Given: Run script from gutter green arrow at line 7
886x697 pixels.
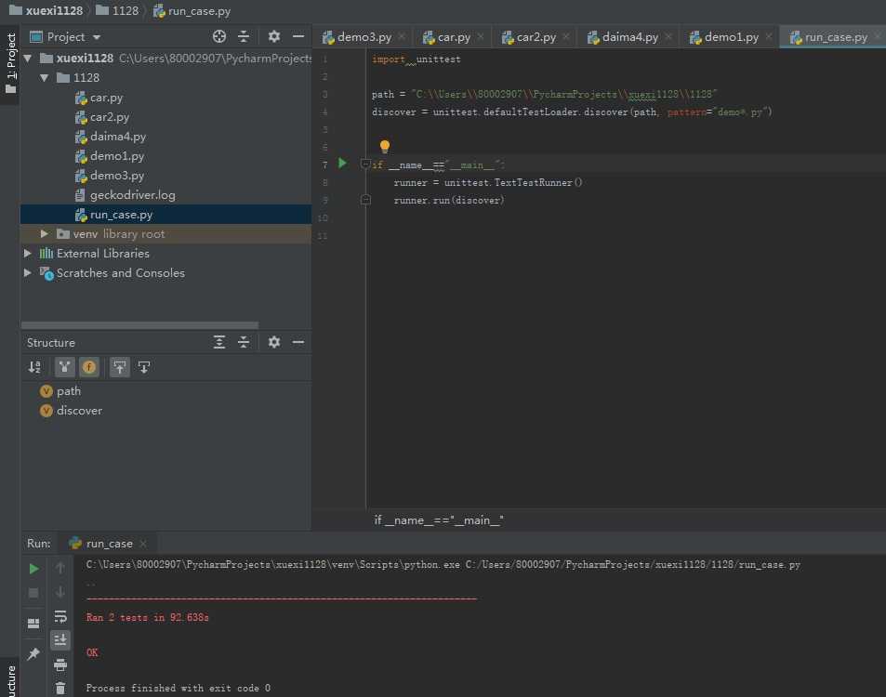Looking at the screenshot, I should (342, 164).
